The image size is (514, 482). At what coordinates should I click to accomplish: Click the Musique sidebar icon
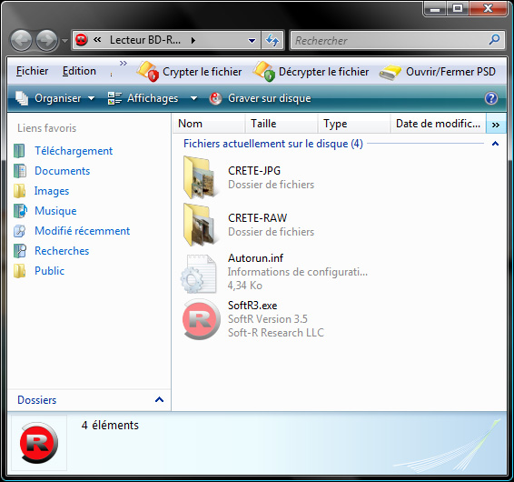(x=20, y=211)
